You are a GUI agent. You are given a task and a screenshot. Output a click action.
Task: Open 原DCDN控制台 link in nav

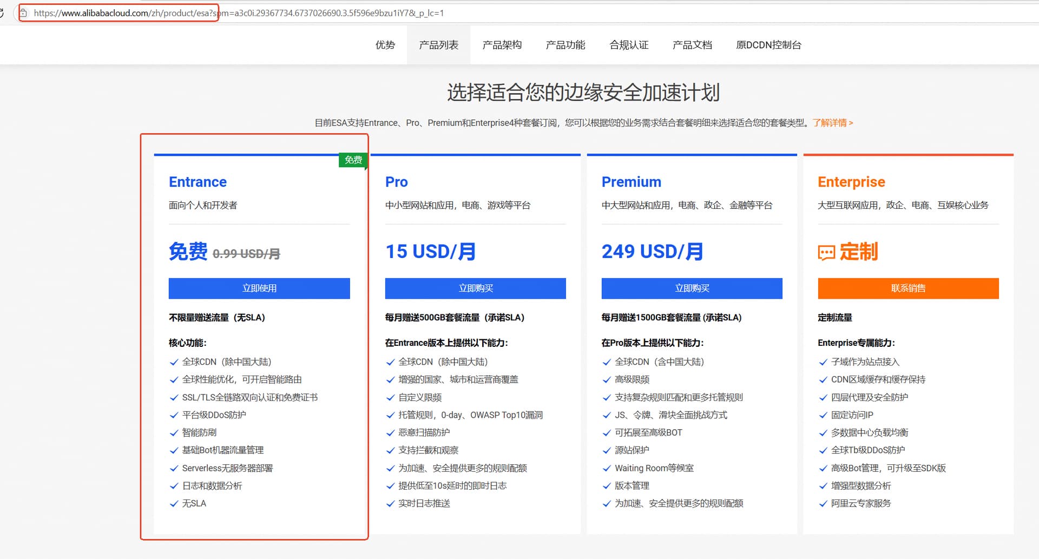click(x=768, y=45)
